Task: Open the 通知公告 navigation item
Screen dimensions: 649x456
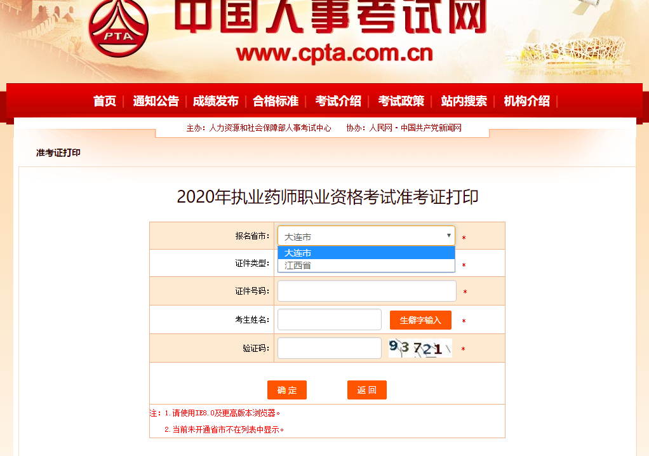Action: pyautogui.click(x=156, y=101)
